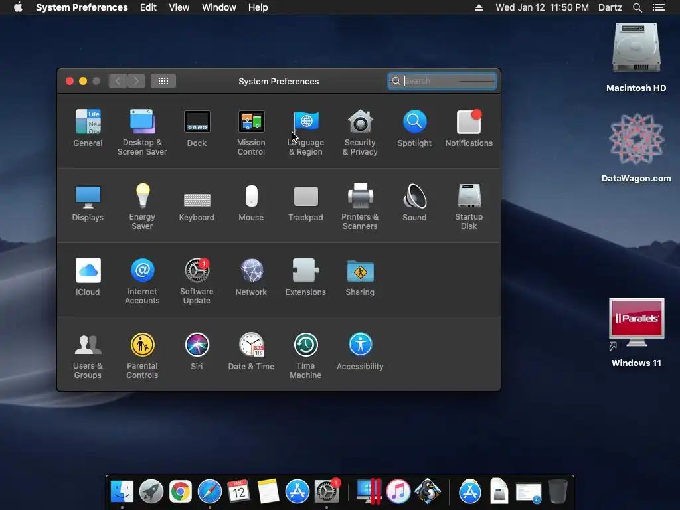Viewport: 680px width, 510px height.
Task: Open Printers & Scanners pane
Action: 360,207
